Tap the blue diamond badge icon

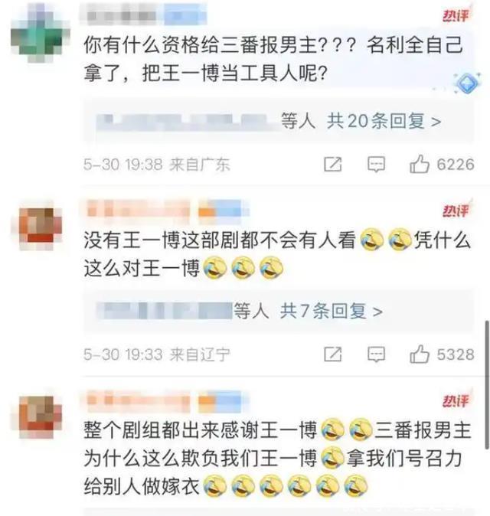click(x=467, y=83)
